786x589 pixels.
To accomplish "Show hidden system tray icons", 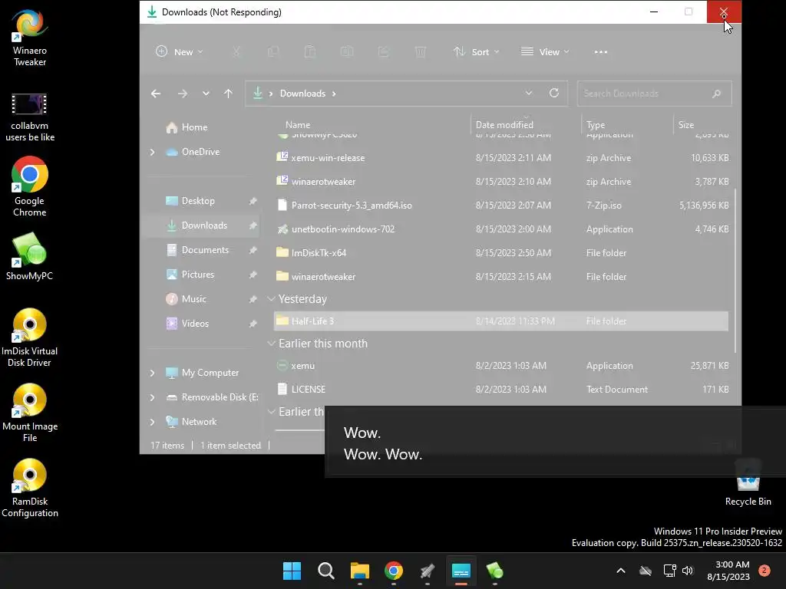I will pos(620,571).
